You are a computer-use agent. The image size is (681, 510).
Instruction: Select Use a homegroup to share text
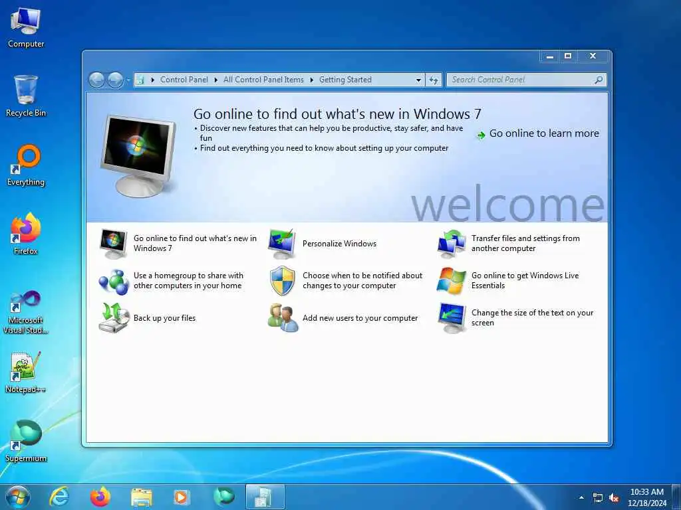(x=188, y=281)
